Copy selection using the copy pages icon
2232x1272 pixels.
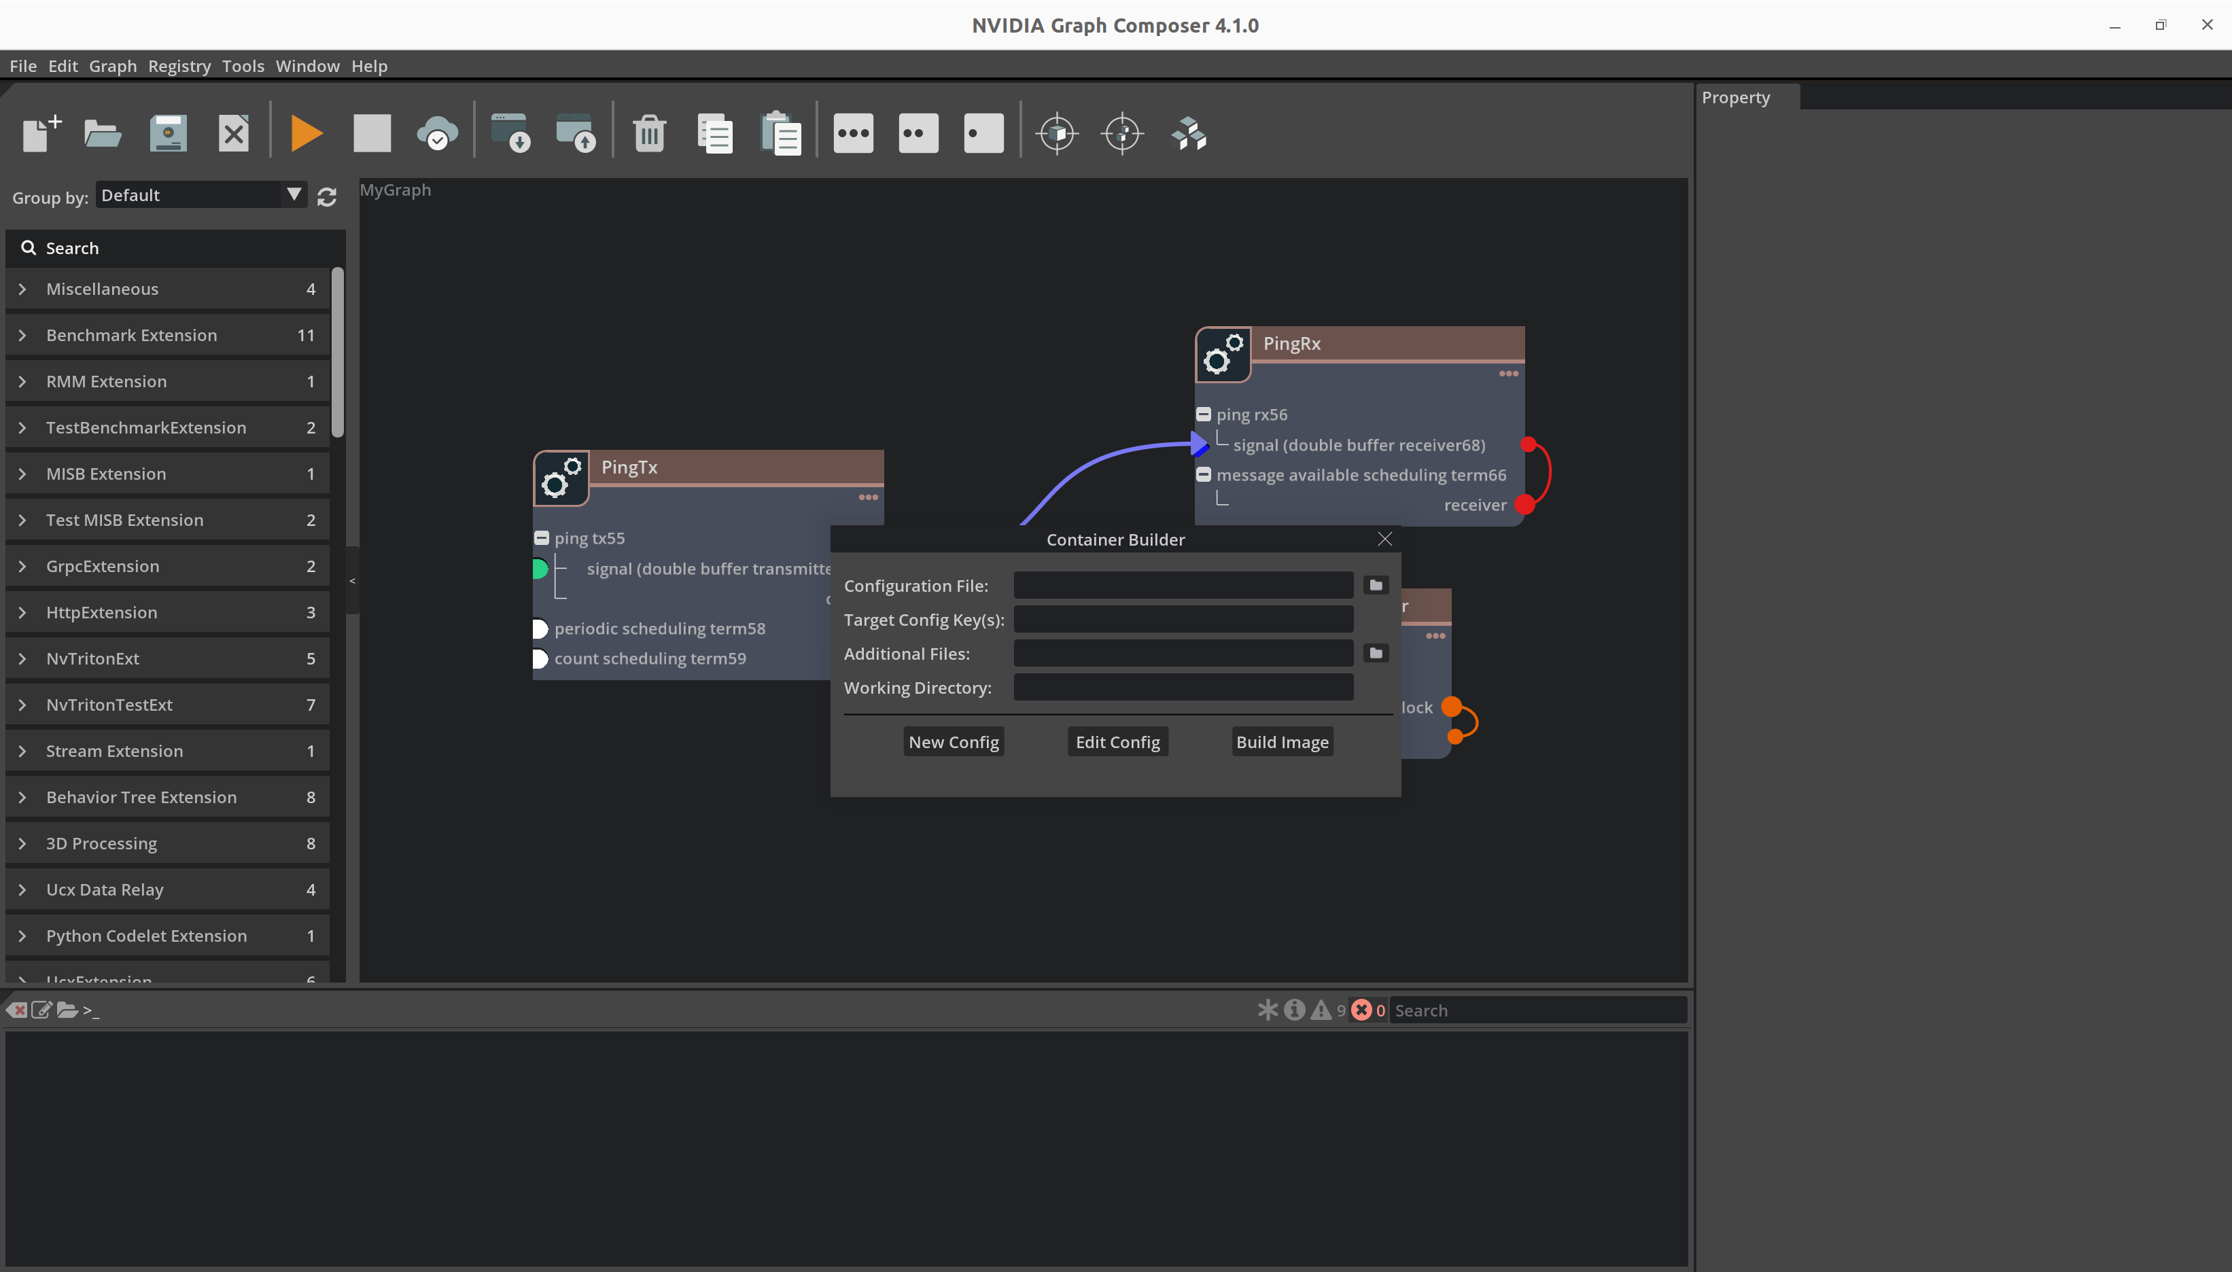(714, 134)
